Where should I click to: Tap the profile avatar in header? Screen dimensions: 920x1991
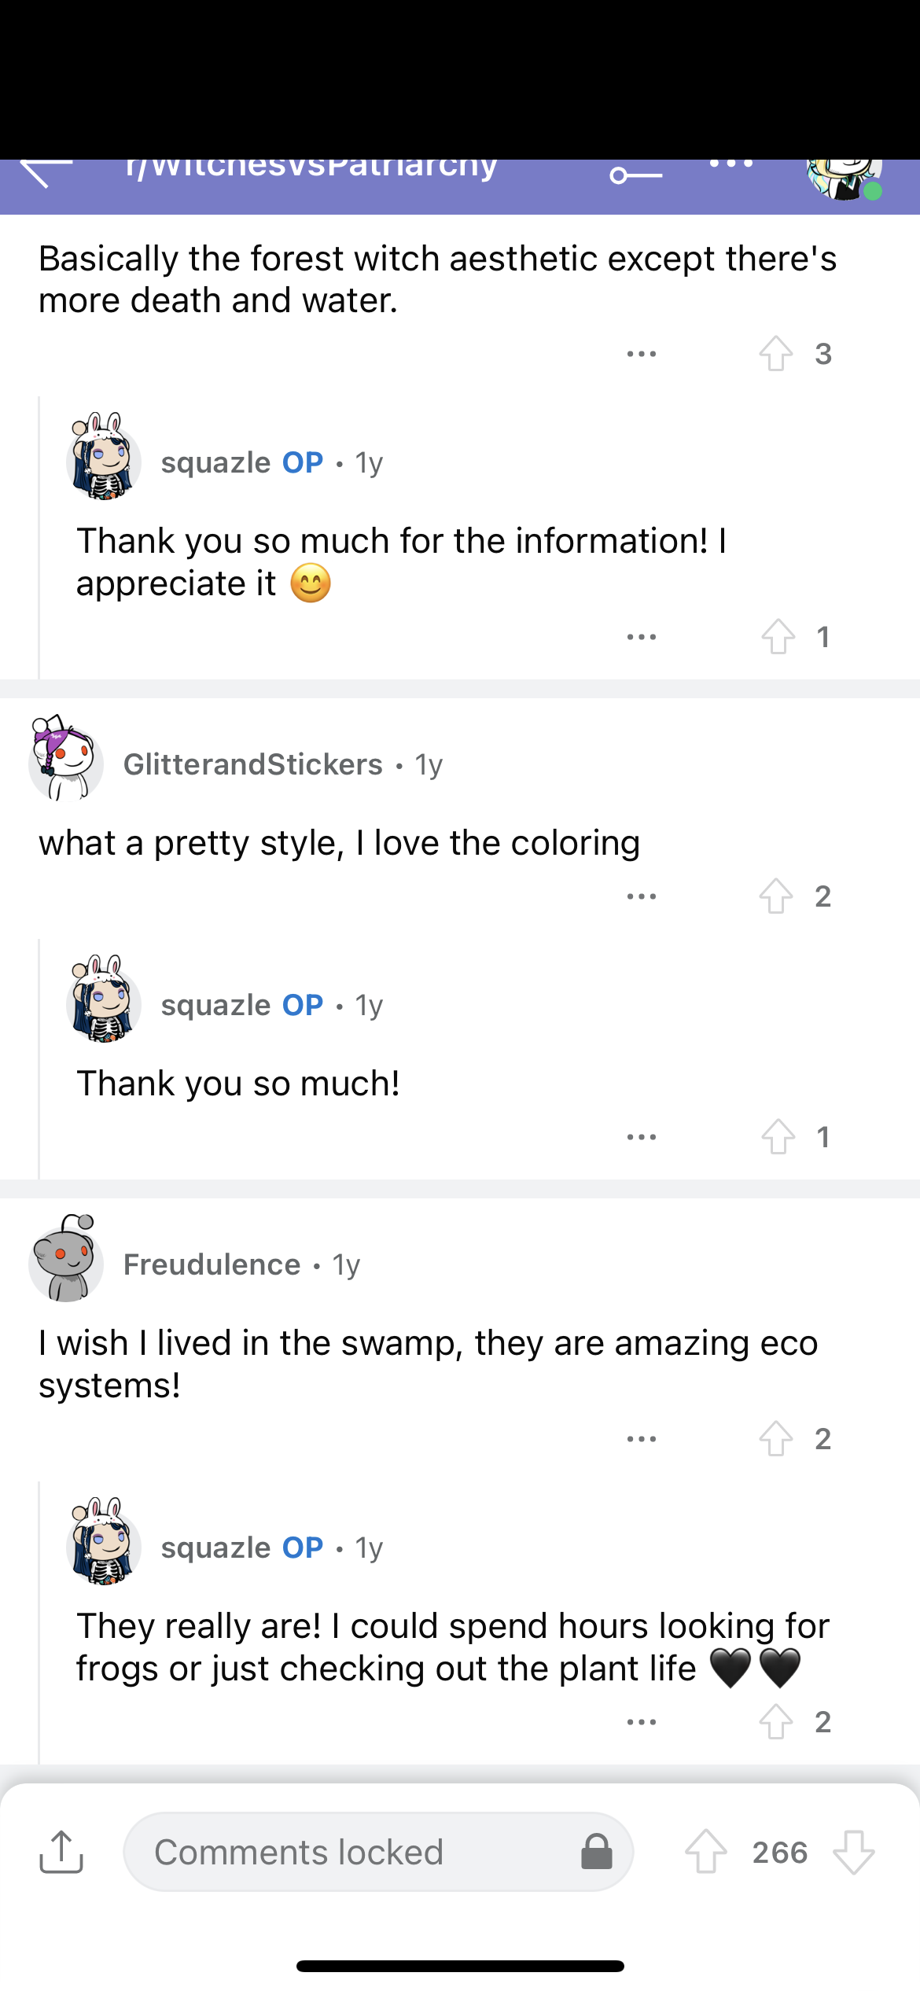tap(844, 177)
